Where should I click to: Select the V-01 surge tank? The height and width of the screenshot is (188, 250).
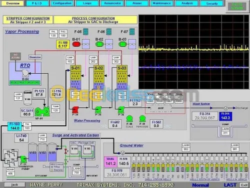(52, 152)
